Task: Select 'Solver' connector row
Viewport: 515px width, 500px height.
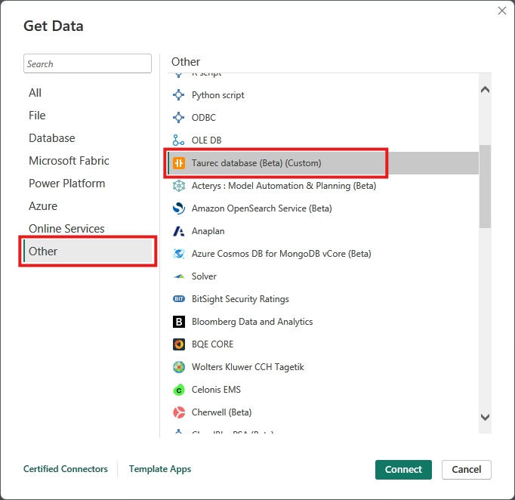Action: click(323, 276)
